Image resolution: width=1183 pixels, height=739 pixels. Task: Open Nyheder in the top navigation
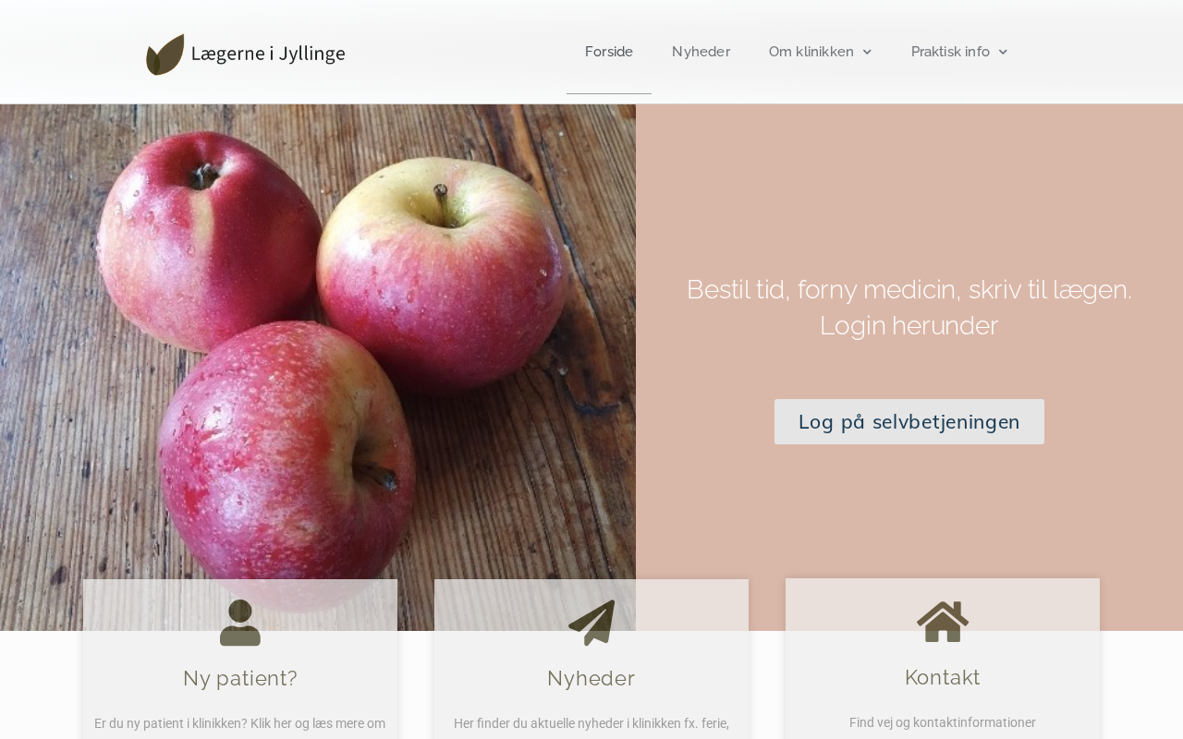point(701,52)
